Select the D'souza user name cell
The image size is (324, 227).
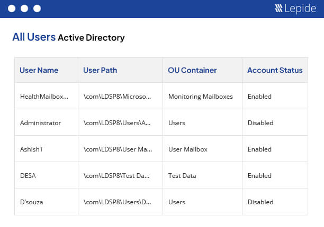point(46,202)
